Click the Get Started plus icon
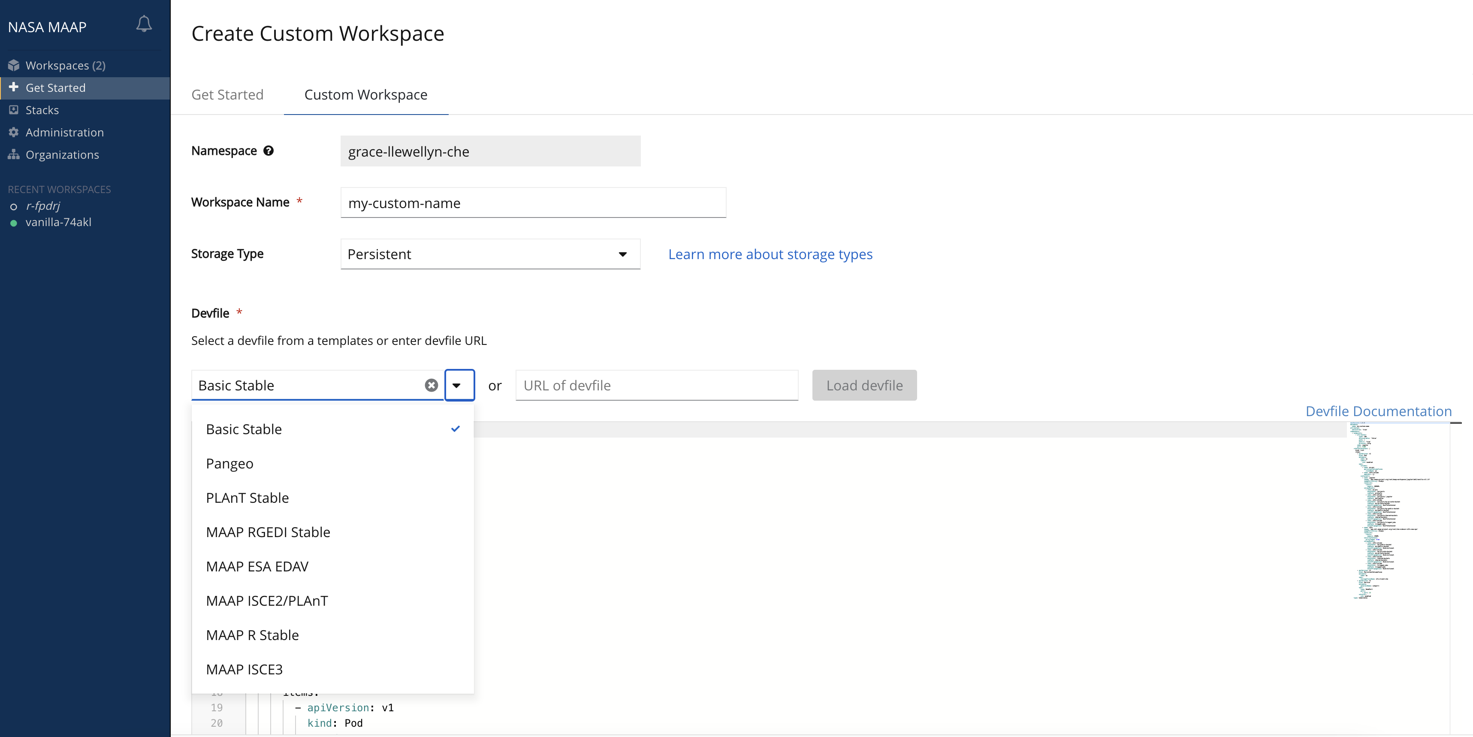 tap(14, 87)
